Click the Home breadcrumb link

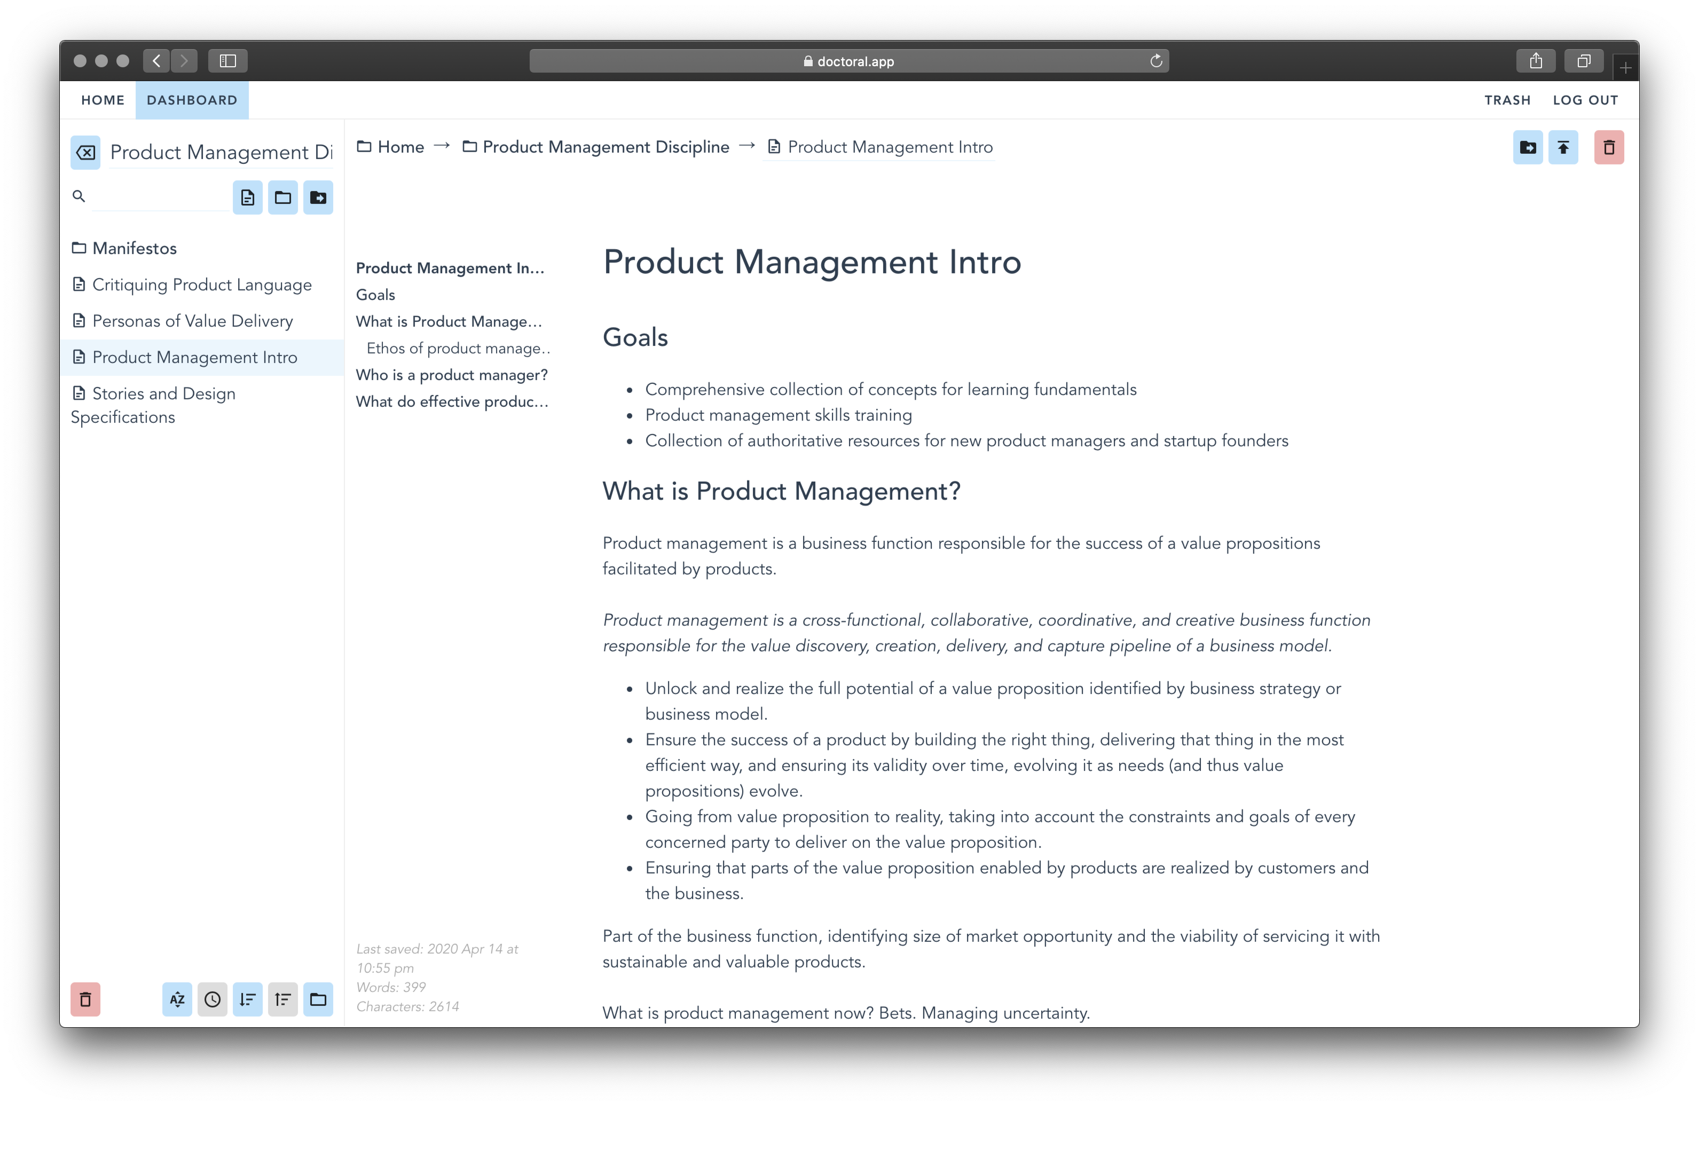tap(391, 147)
